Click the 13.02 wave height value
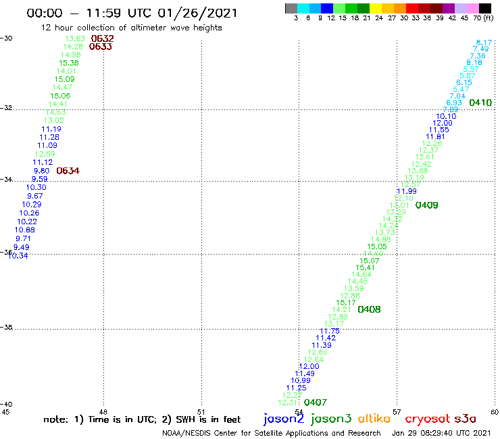This screenshot has width=500, height=439. [x=54, y=120]
